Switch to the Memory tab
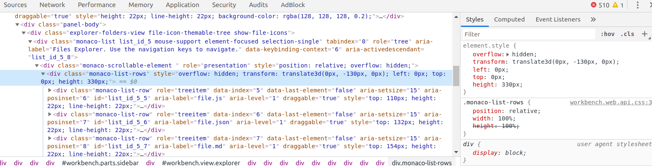Viewport: 652px width, 166px height. pos(141,5)
